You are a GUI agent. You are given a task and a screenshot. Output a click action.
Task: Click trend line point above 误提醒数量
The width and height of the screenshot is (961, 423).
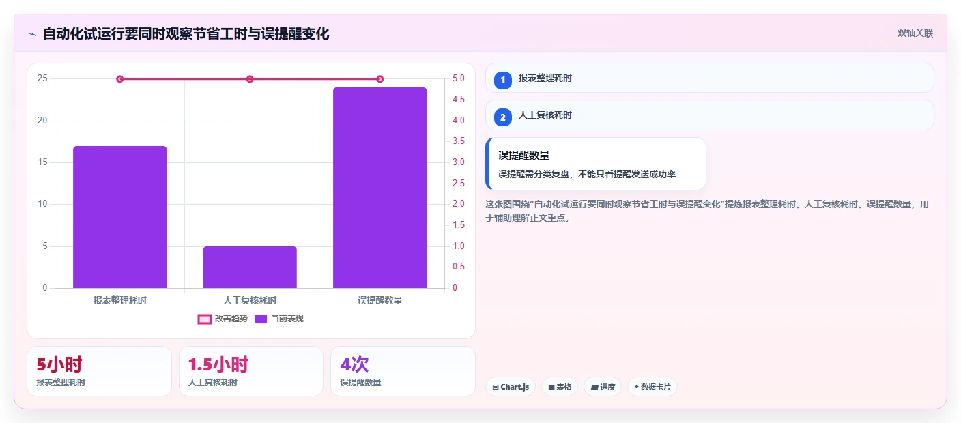point(379,79)
